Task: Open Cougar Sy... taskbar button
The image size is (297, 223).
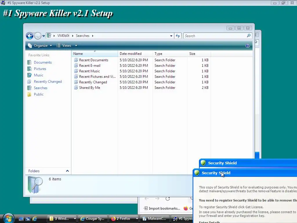Action: (93, 219)
